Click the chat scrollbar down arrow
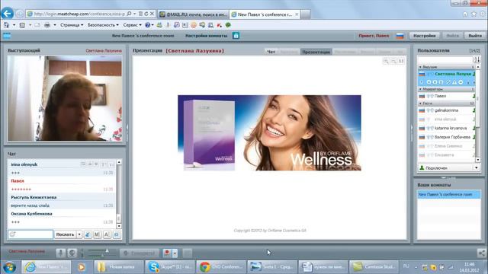The image size is (488, 274). [119, 226]
